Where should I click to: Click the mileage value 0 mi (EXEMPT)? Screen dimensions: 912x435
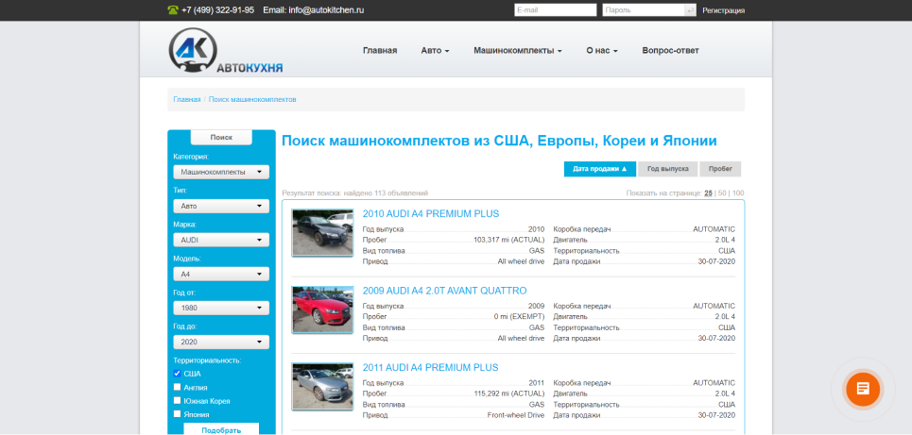click(x=519, y=317)
